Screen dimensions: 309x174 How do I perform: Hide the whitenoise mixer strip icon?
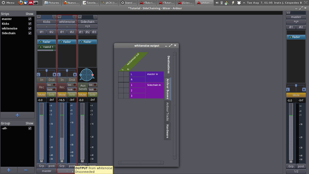tap(75, 17)
